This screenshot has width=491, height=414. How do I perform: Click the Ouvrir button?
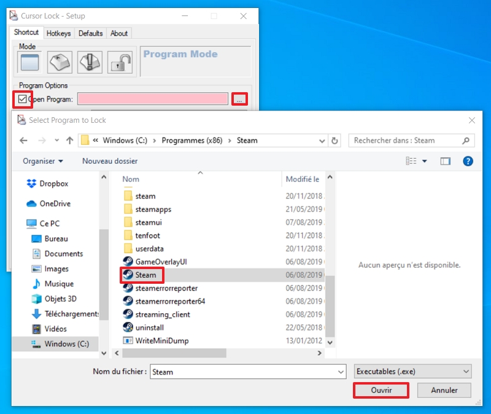381,390
